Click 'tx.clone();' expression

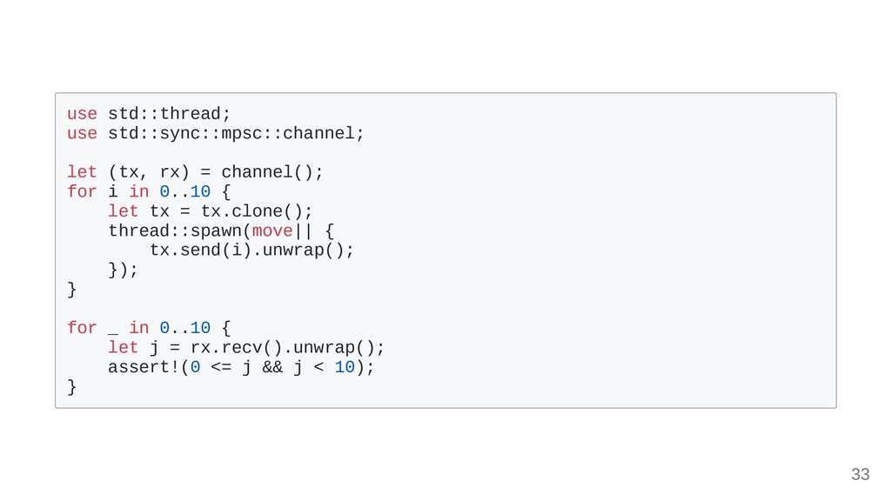[x=257, y=211]
